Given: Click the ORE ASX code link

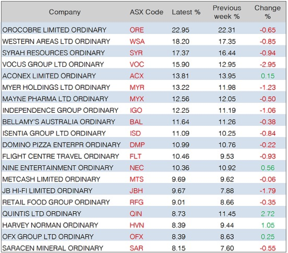Looking at the screenshot, I should pos(137,30).
